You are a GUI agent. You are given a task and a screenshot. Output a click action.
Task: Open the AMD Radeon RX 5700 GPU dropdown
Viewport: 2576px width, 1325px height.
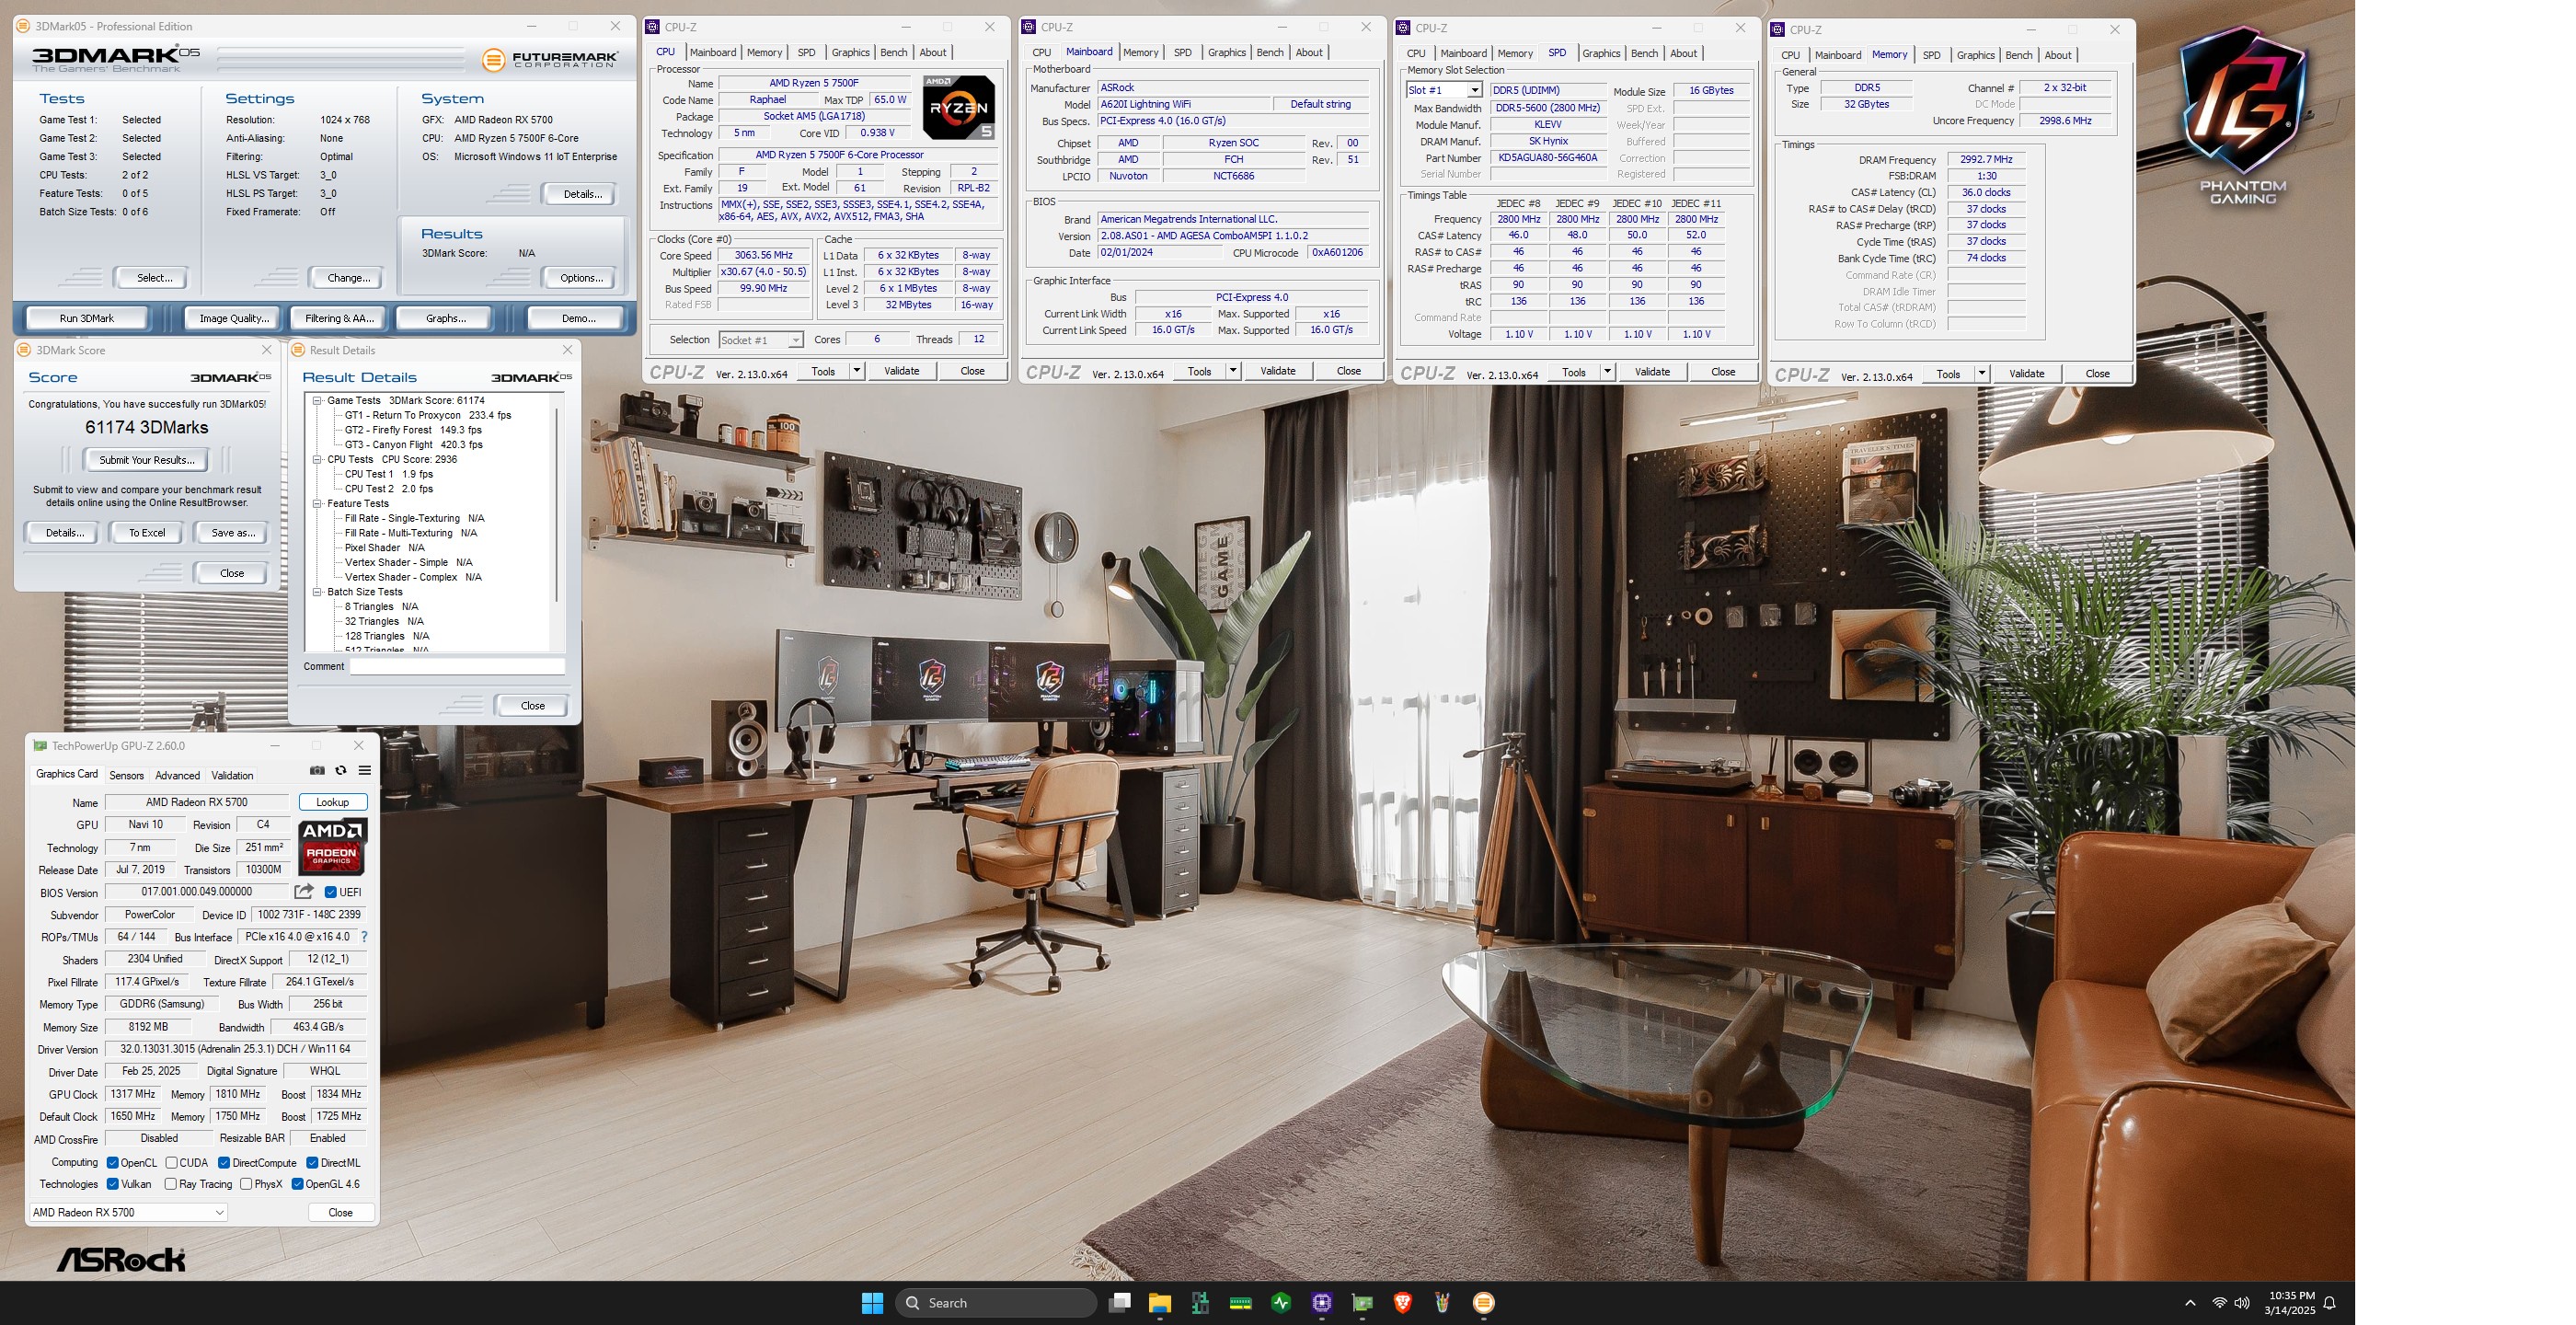(128, 1212)
